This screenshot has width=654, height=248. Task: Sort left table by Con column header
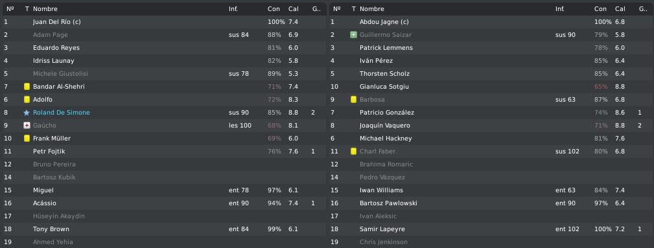coord(274,9)
